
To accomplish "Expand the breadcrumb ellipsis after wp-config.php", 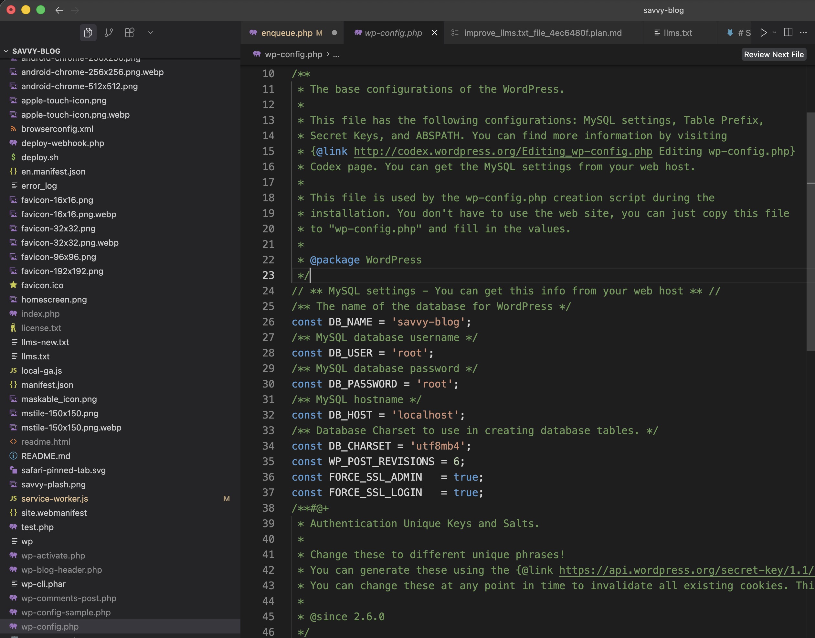I will point(336,55).
